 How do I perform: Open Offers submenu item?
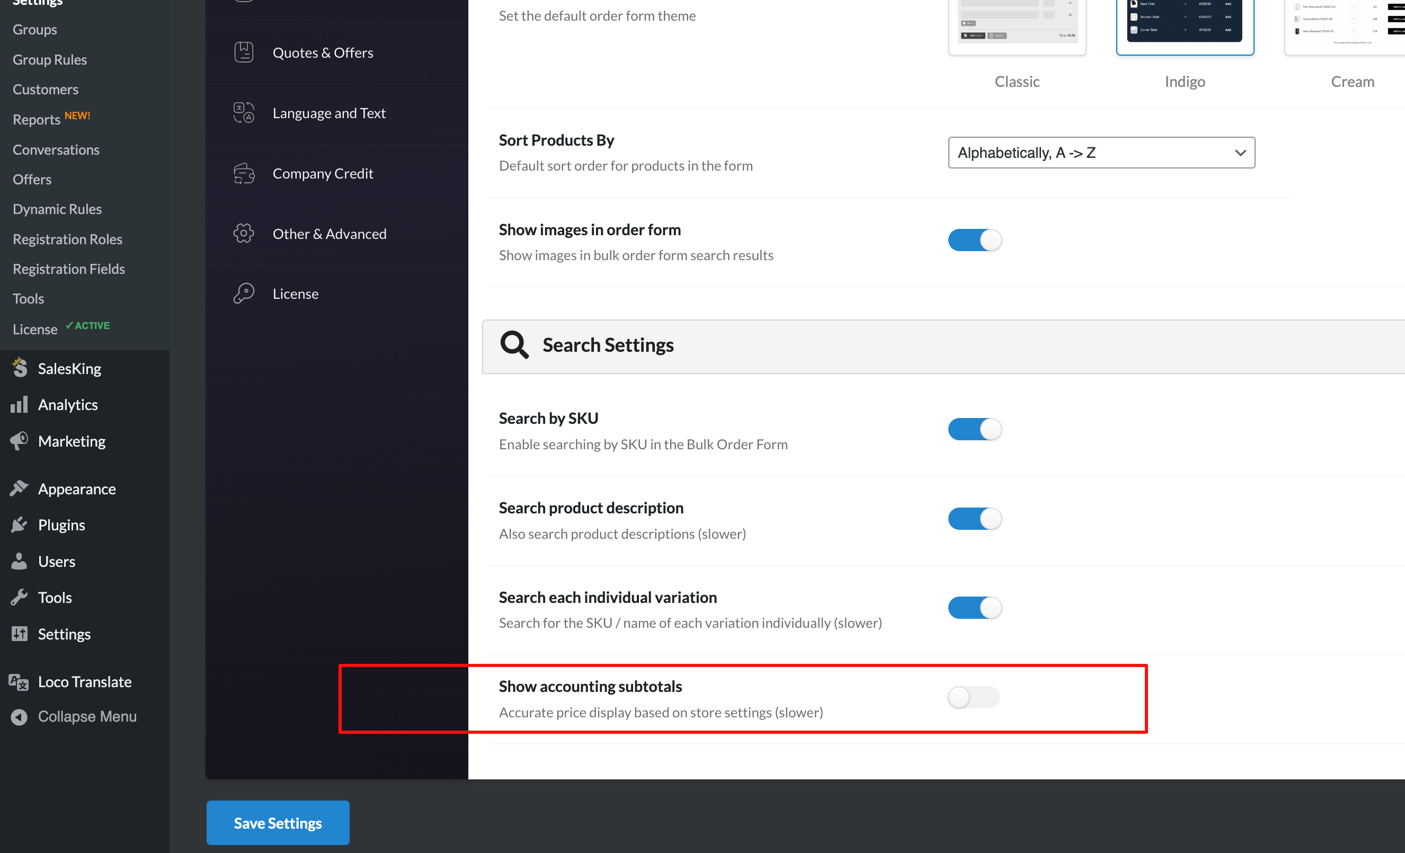[32, 179]
